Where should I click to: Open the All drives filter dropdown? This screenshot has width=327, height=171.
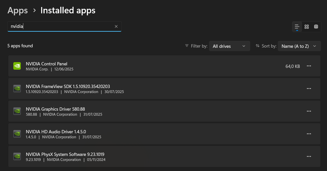point(229,46)
